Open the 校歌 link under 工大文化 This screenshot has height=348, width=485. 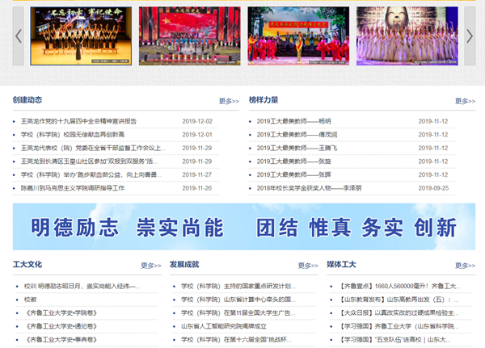(x=30, y=300)
